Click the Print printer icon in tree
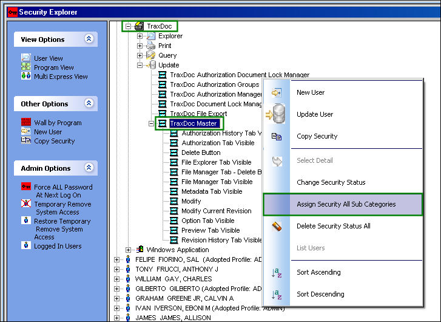Screen dimensions: 441x322 point(151,46)
